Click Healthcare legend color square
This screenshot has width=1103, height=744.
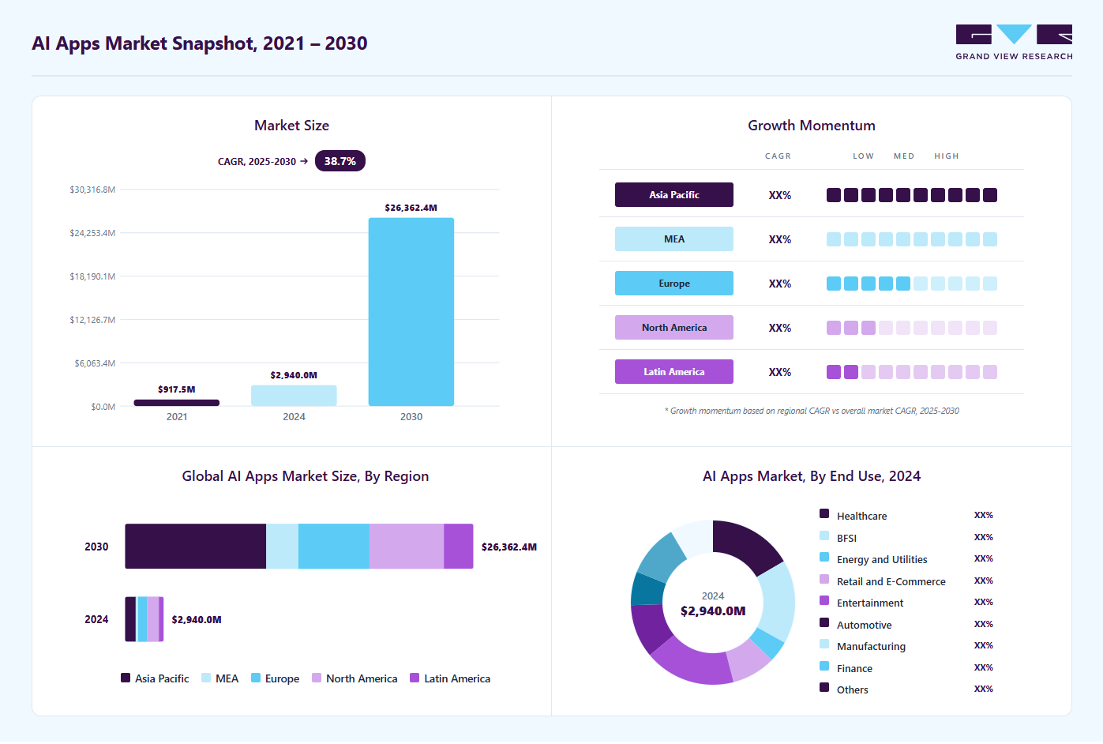pyautogui.click(x=824, y=513)
